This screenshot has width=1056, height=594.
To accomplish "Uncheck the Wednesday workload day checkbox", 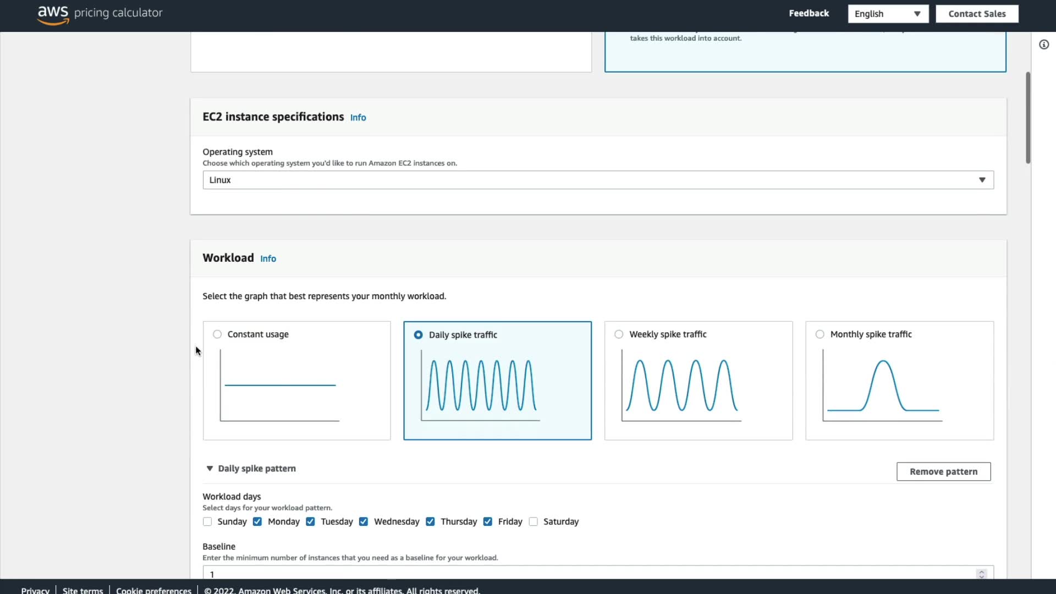I will (x=364, y=521).
